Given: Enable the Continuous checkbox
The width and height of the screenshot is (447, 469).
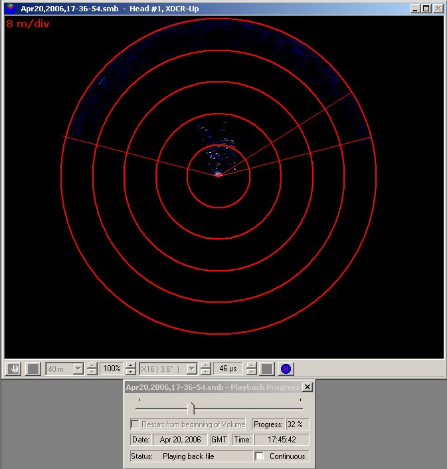Looking at the screenshot, I should (260, 456).
